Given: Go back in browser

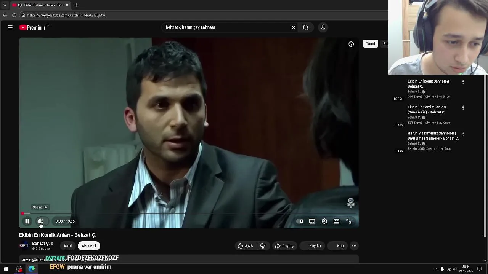Looking at the screenshot, I should coord(5,15).
